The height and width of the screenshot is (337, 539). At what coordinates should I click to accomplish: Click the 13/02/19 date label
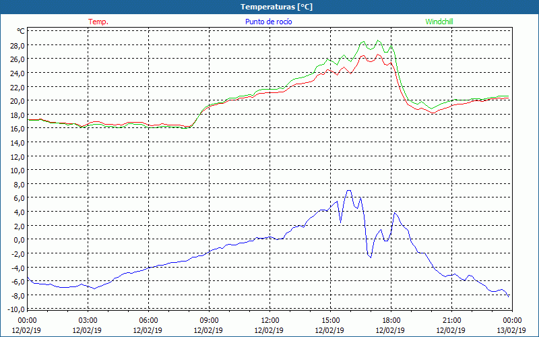[511, 330]
